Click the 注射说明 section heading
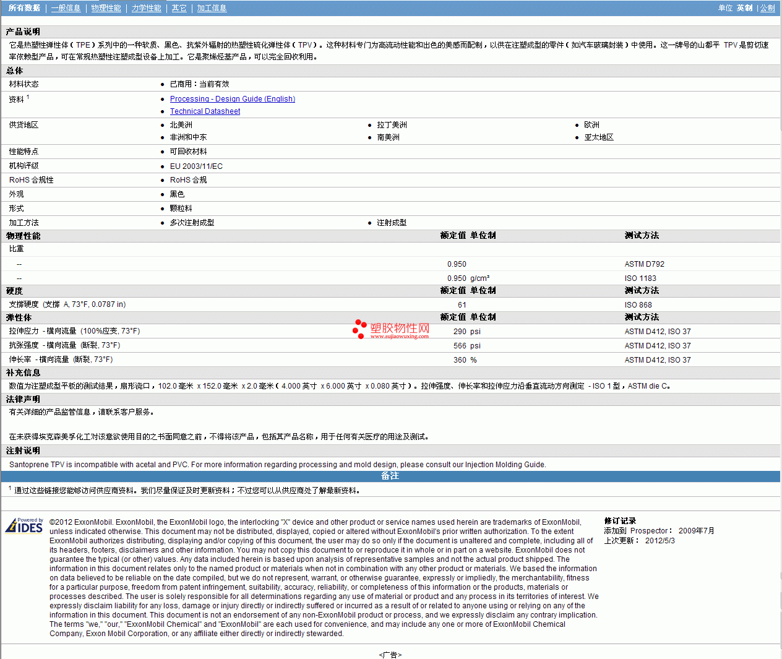The height and width of the screenshot is (659, 782). click(x=23, y=451)
